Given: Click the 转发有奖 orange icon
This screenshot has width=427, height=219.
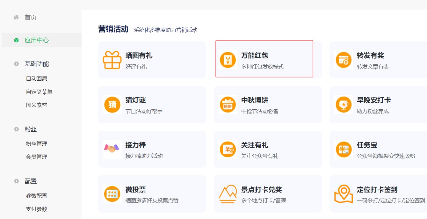Looking at the screenshot, I should pos(344,60).
